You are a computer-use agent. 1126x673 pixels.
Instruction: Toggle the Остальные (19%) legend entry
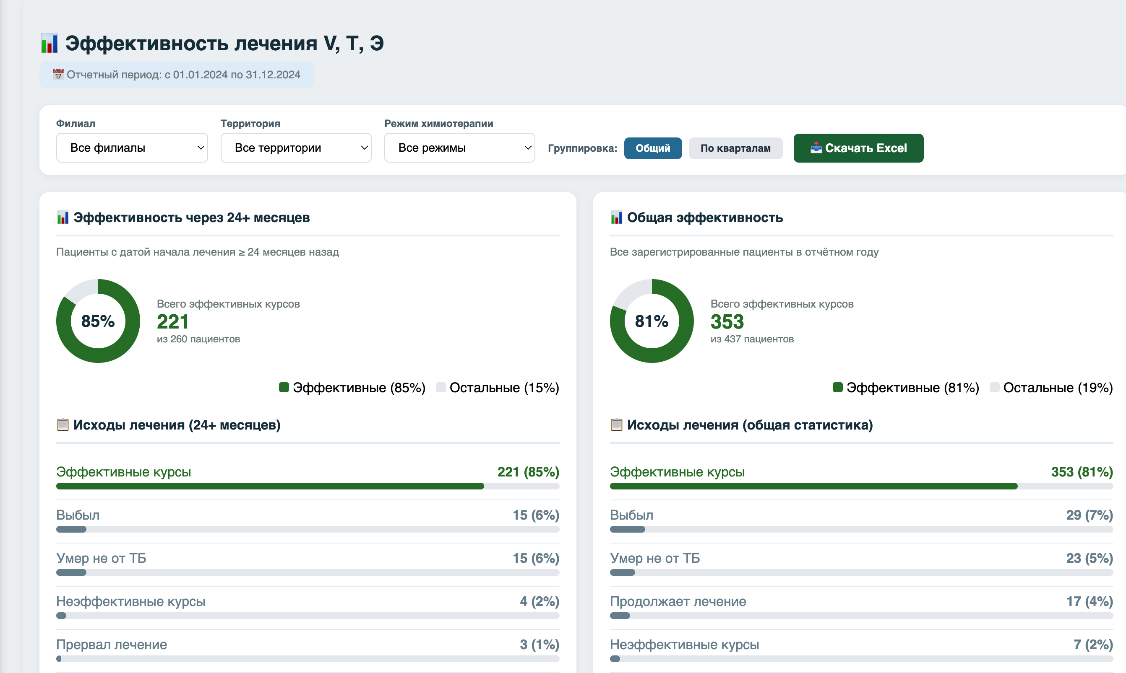(1052, 388)
